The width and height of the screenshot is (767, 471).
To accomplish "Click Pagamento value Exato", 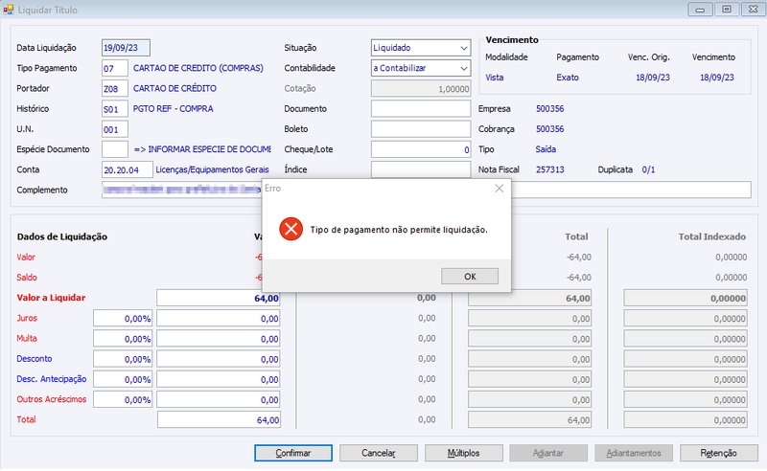I will (x=568, y=78).
